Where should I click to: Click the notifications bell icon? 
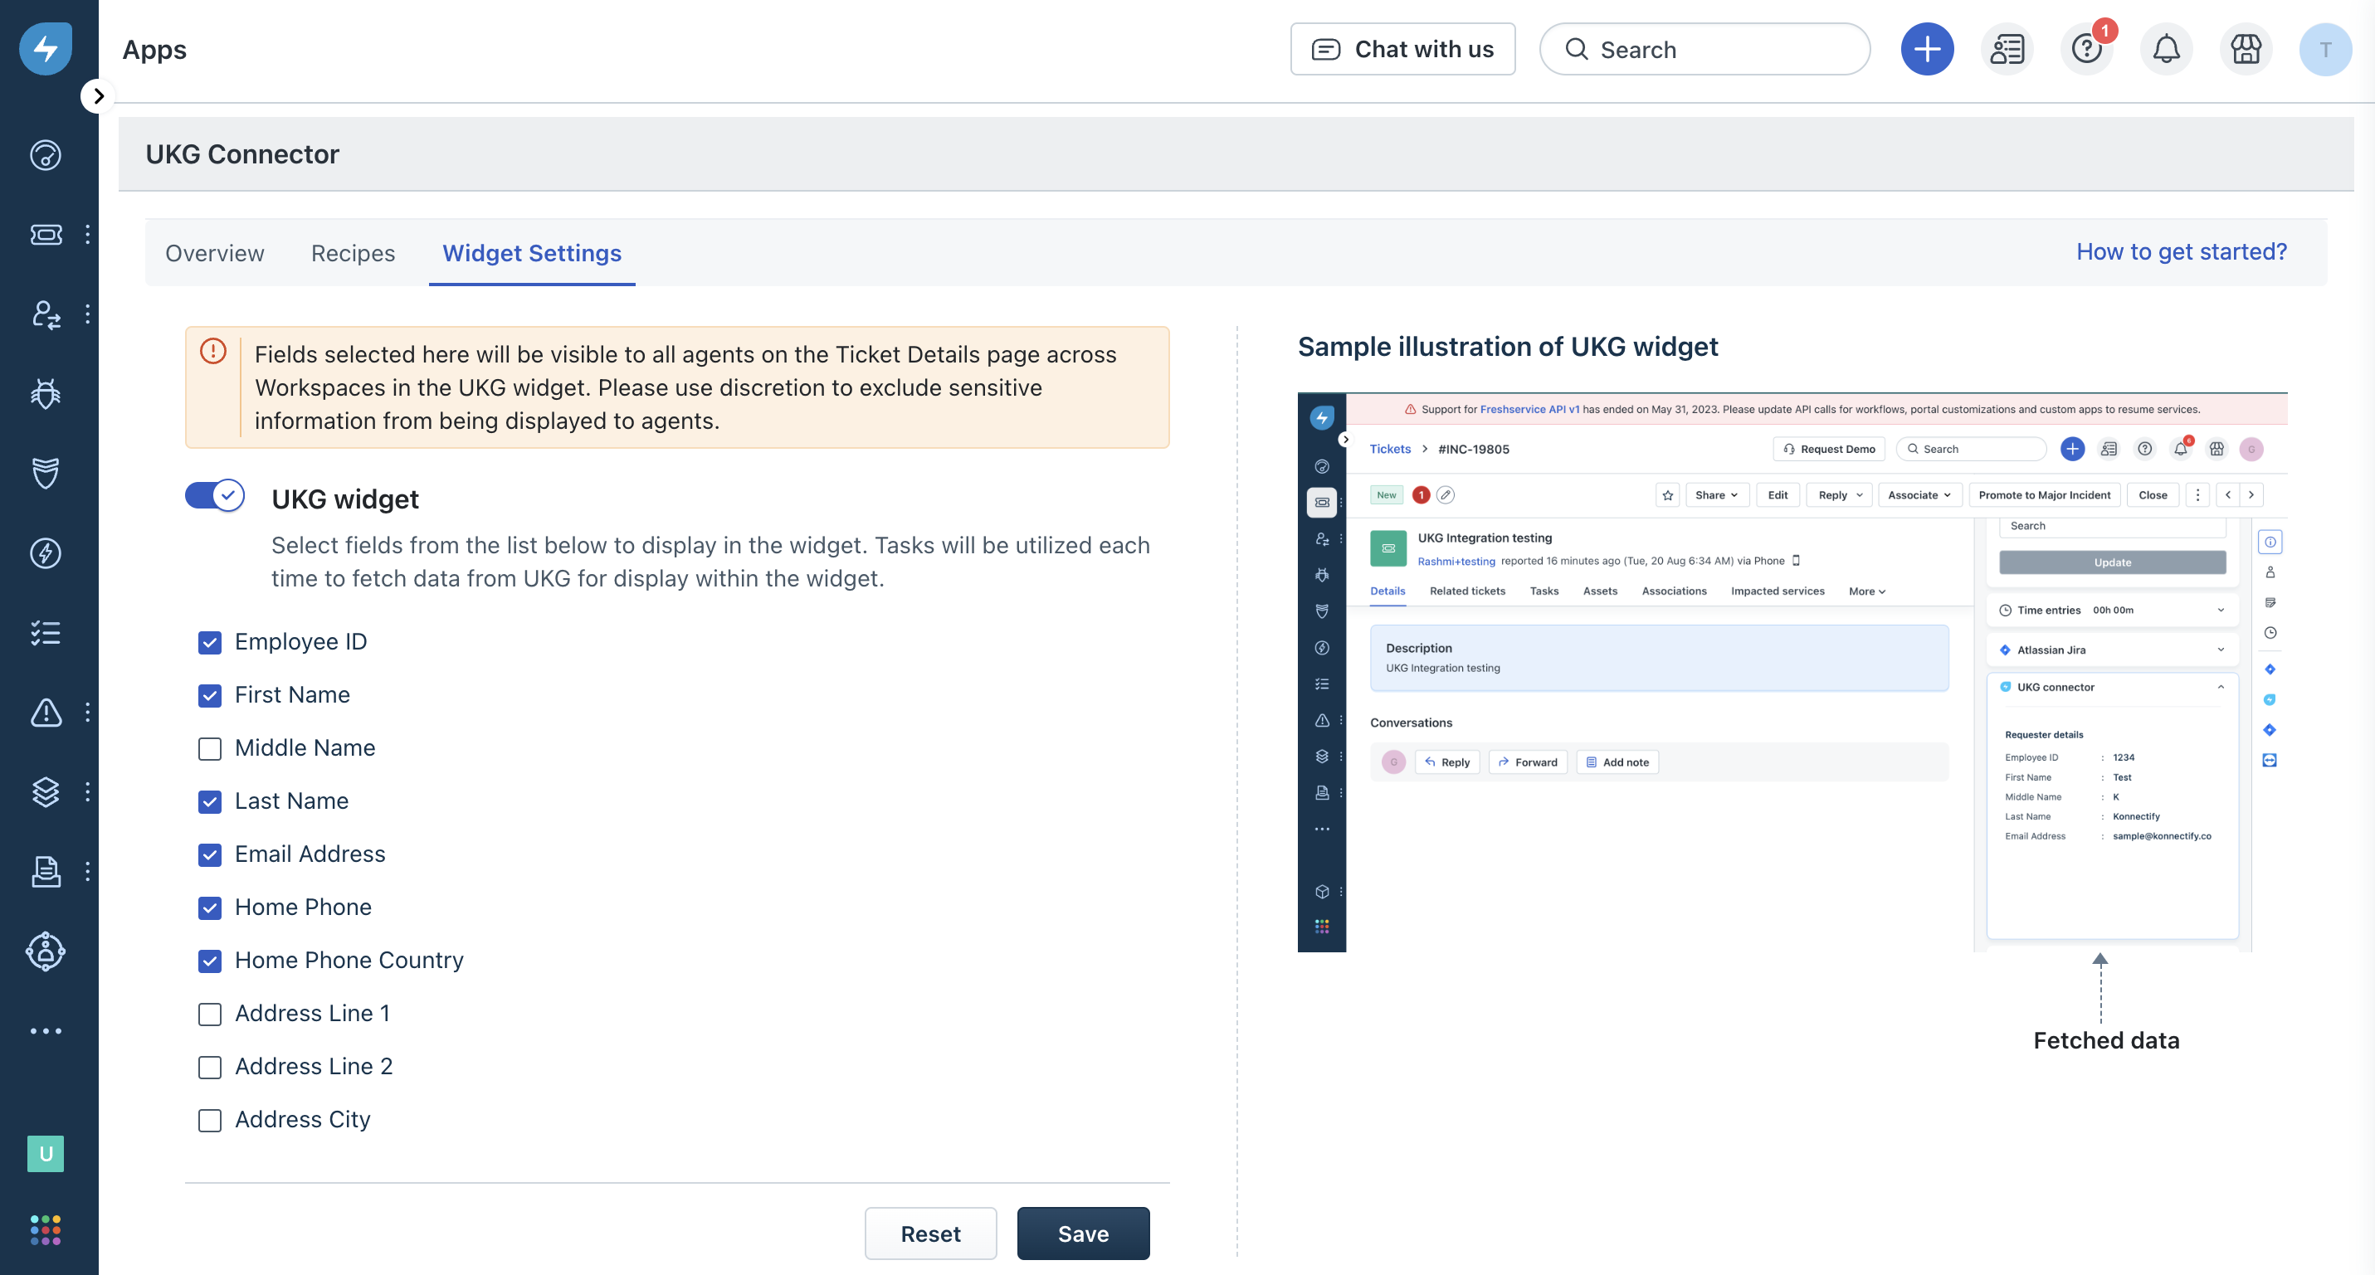click(2166, 49)
